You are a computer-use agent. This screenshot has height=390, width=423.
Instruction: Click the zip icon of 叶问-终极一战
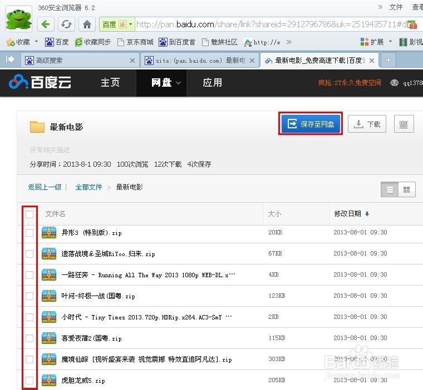pyautogui.click(x=49, y=296)
